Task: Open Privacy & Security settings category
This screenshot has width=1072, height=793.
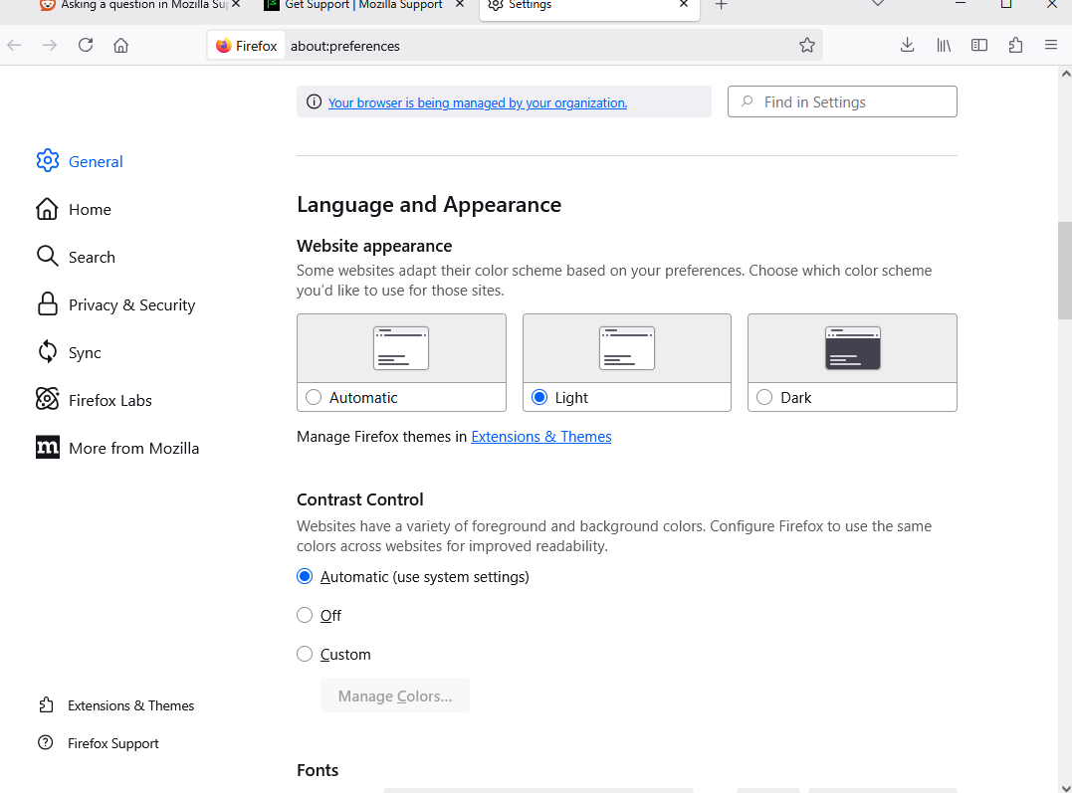Action: click(131, 305)
